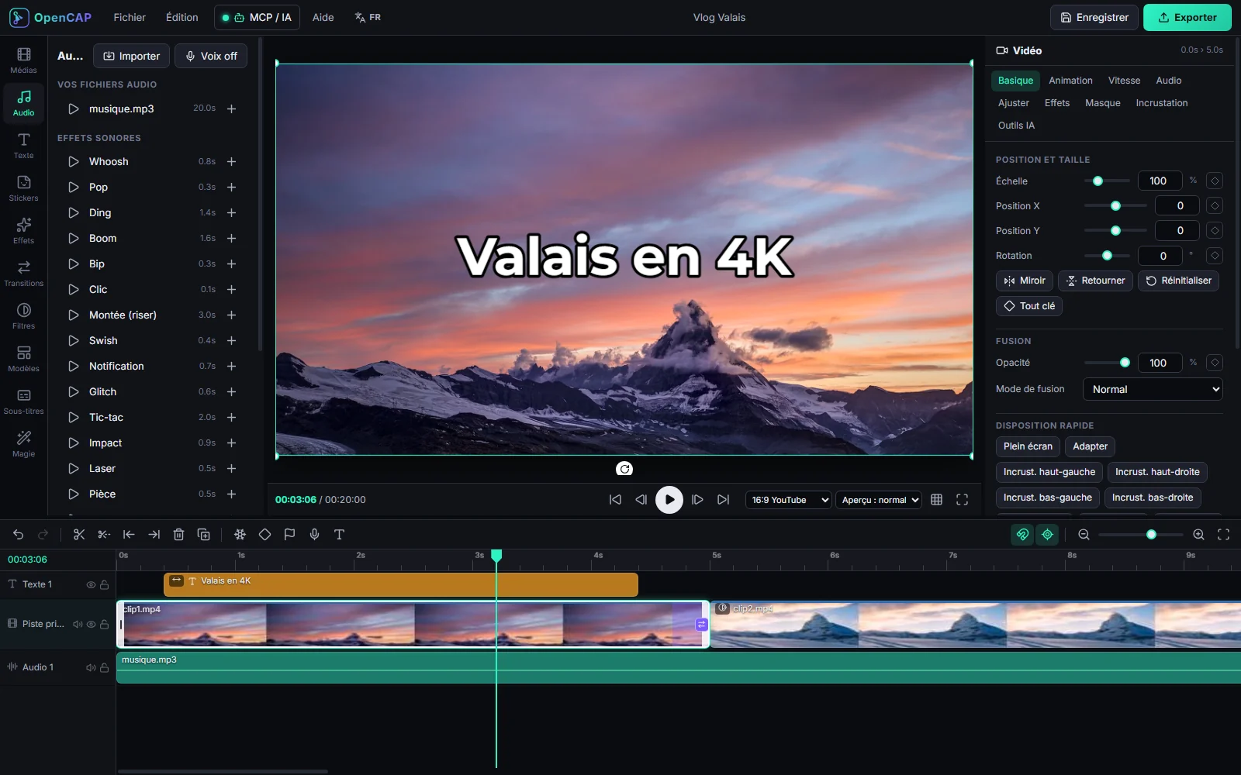Zoom out the timeline

click(x=1084, y=534)
